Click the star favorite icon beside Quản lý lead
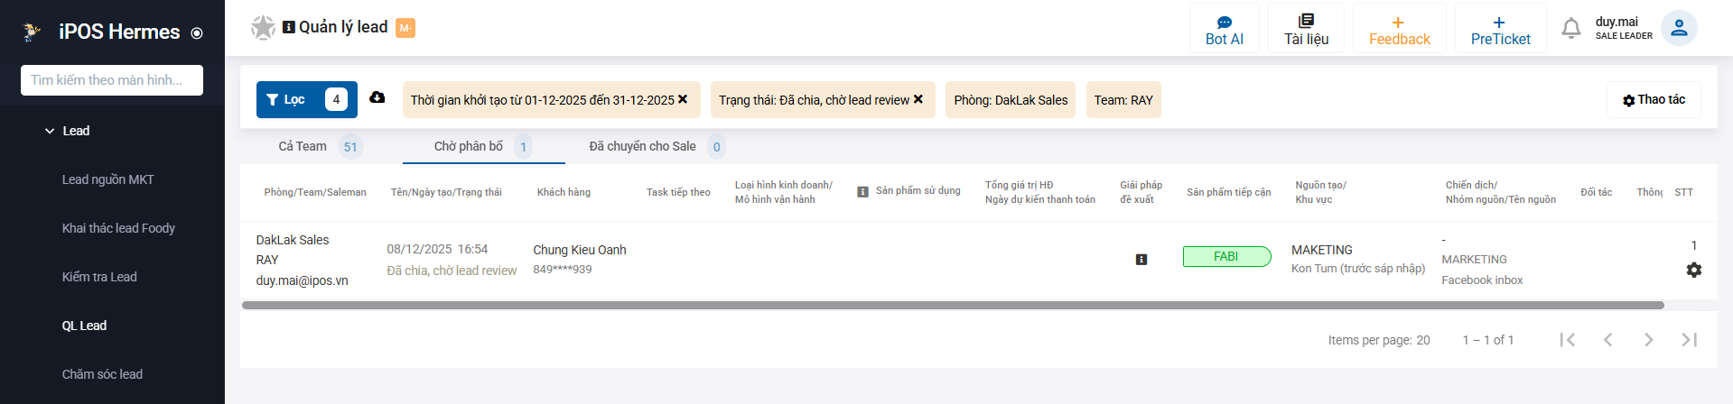 263,28
